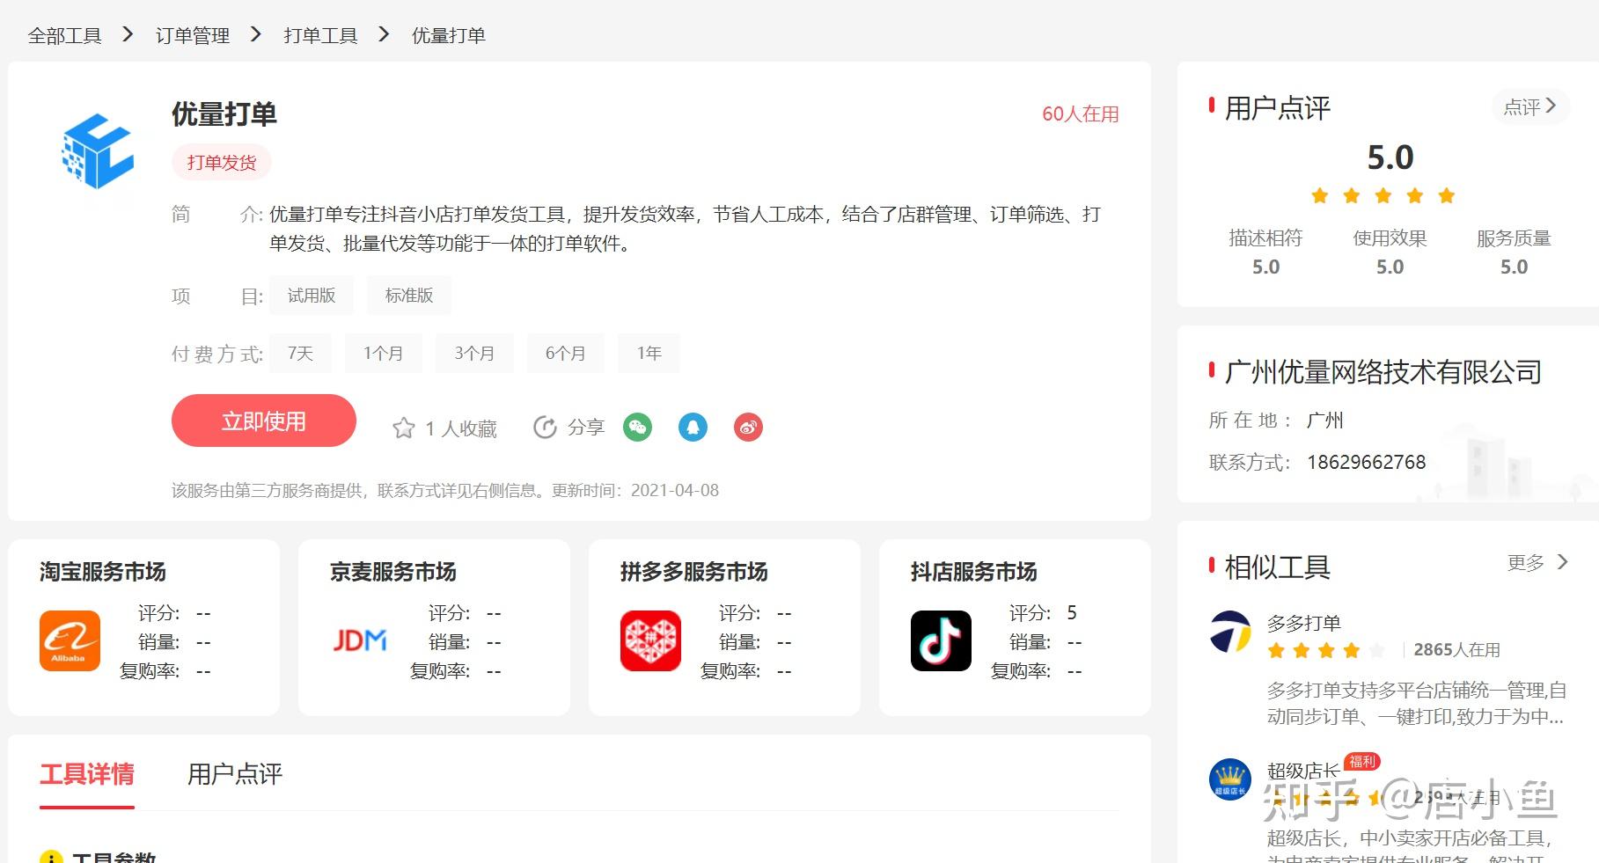The width and height of the screenshot is (1599, 863).
Task: Select the 标准版 project option
Action: (x=409, y=296)
